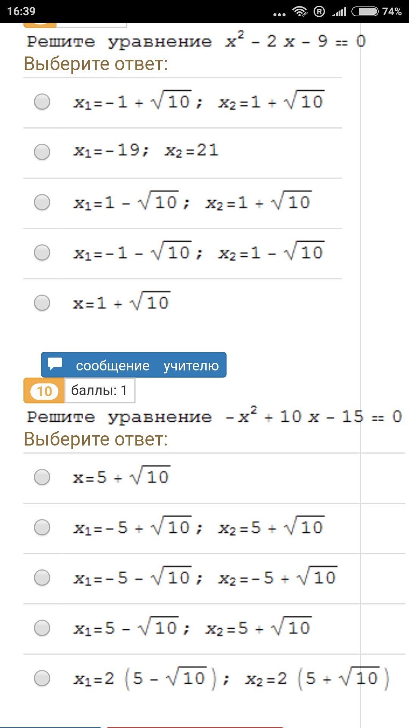Select answer x1=1-√10; x2=1+√10
This screenshot has width=409, height=728.
[42, 202]
